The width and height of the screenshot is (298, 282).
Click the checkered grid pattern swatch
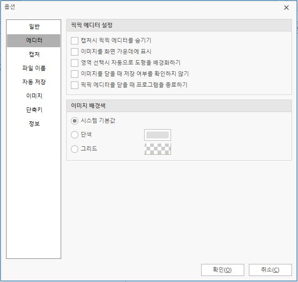[158, 149]
